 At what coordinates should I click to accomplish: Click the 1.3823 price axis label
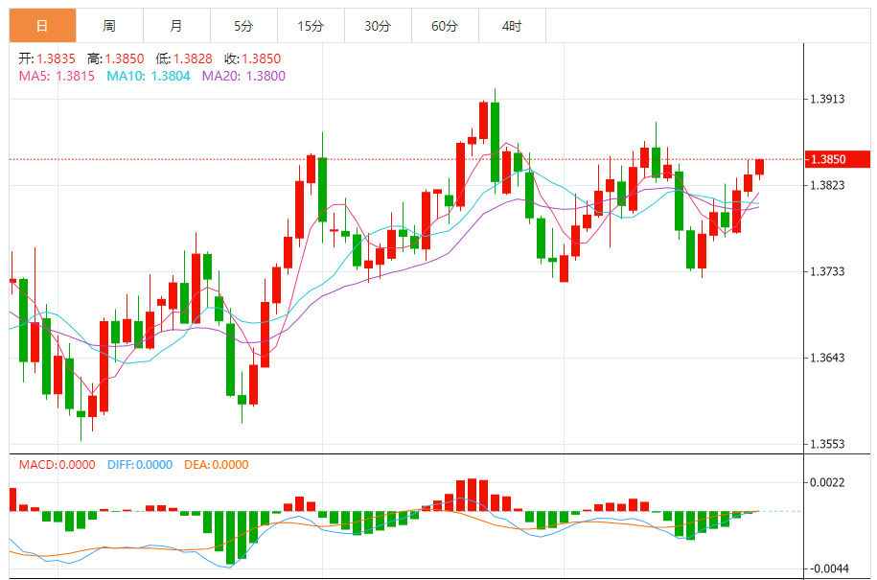click(x=828, y=185)
